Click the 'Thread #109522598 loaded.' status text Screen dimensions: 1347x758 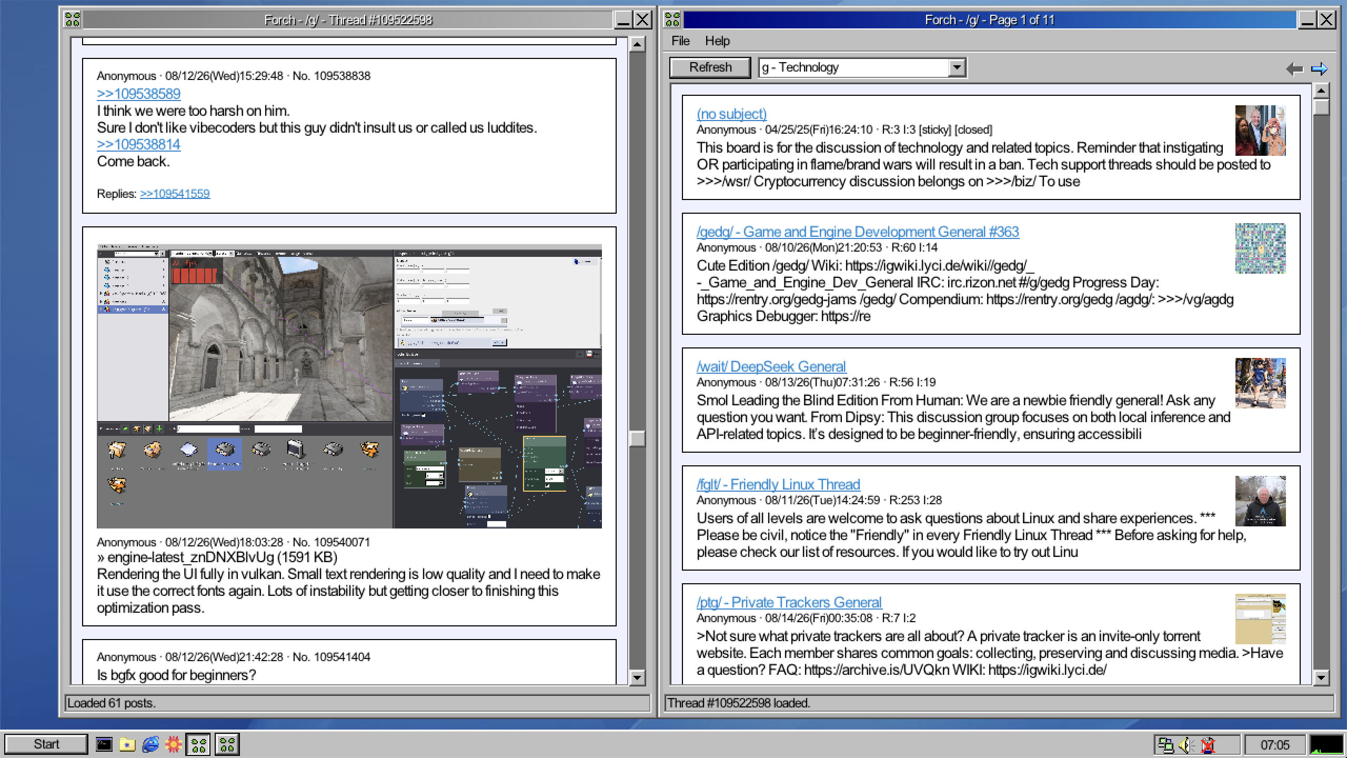coord(739,703)
